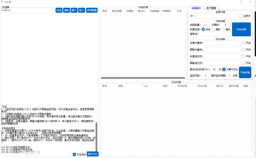Screen dimensions: 256x158
Task: Click the 线程数量 value field
Action: tap(205, 25)
